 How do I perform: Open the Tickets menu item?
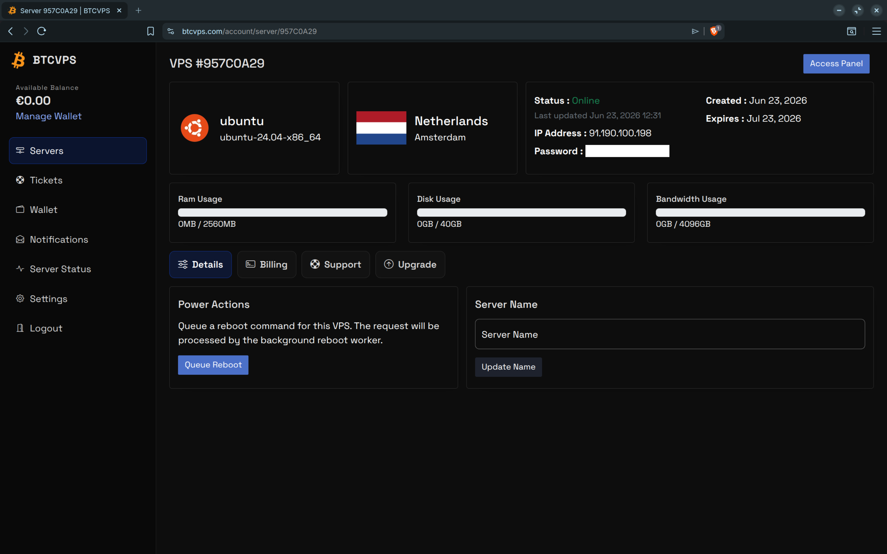78,180
